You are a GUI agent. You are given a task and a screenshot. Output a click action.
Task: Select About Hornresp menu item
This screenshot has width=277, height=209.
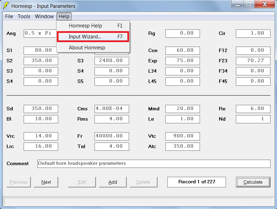(93, 48)
